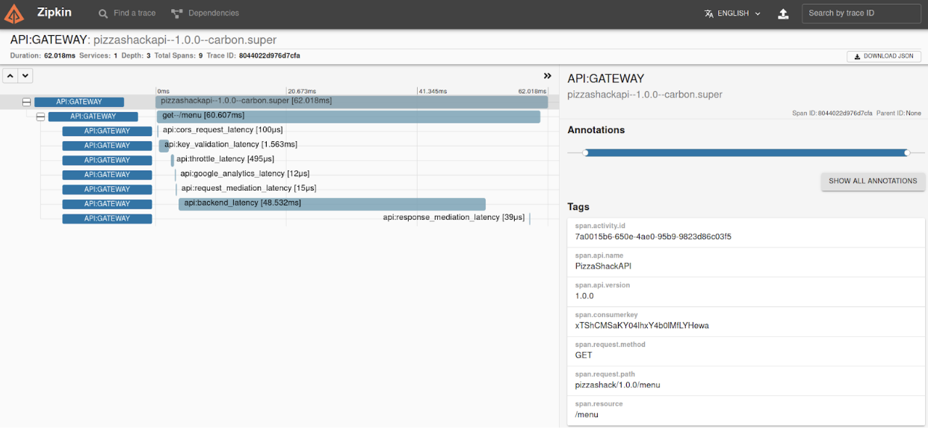Click SHOW ALL ANNOTATIONS
Image resolution: width=928 pixels, height=432 pixels.
873,181
